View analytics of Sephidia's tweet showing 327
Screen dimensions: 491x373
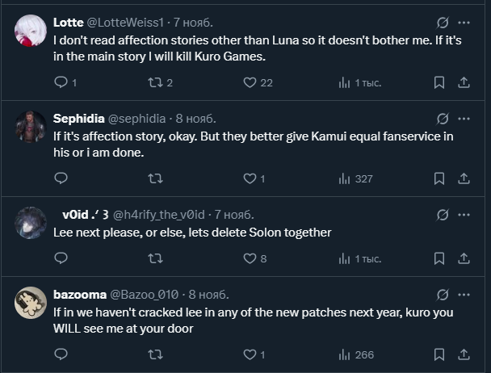point(355,178)
